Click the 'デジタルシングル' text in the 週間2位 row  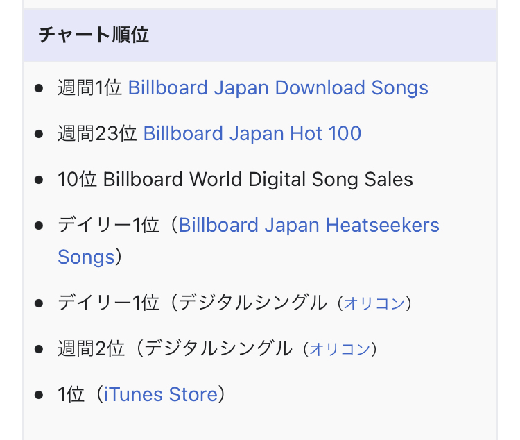tap(218, 348)
